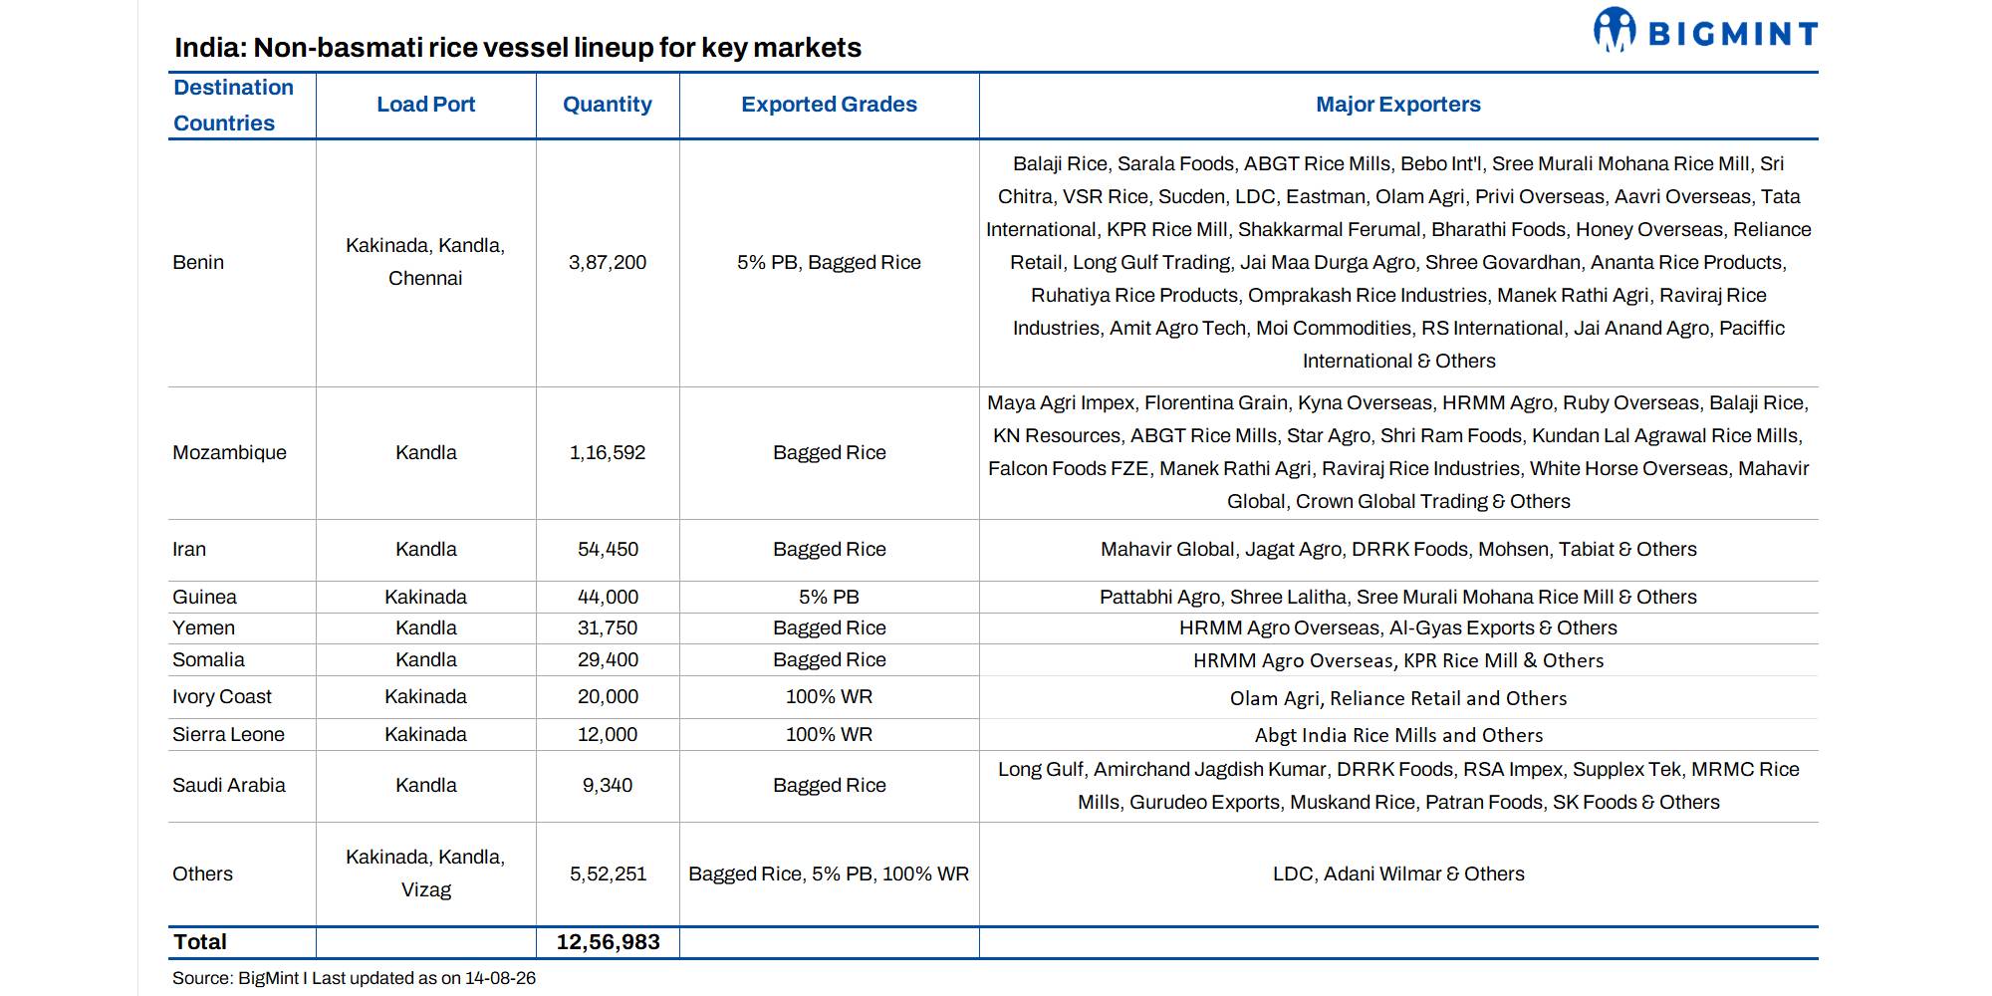Select the quantity '12,000'
This screenshot has height=996, width=1992.
tap(608, 734)
